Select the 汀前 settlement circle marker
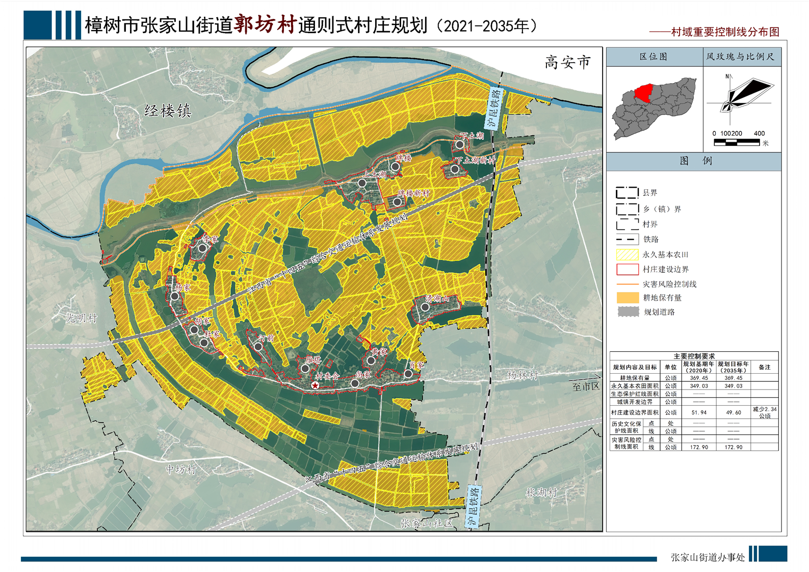This screenshot has height=572, width=809. pos(258,347)
